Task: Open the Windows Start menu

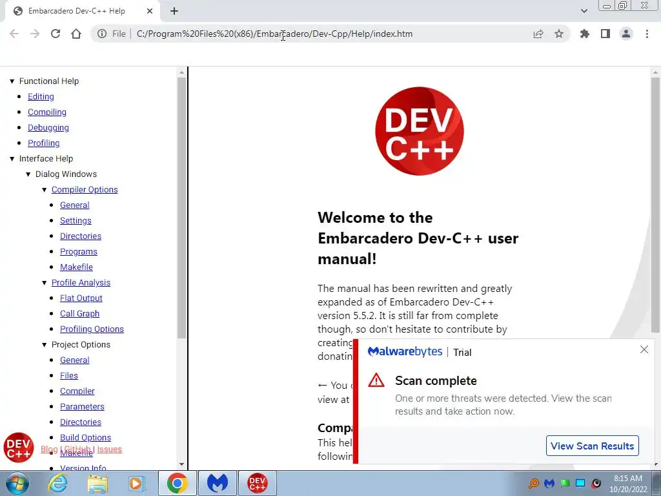Action: click(17, 483)
